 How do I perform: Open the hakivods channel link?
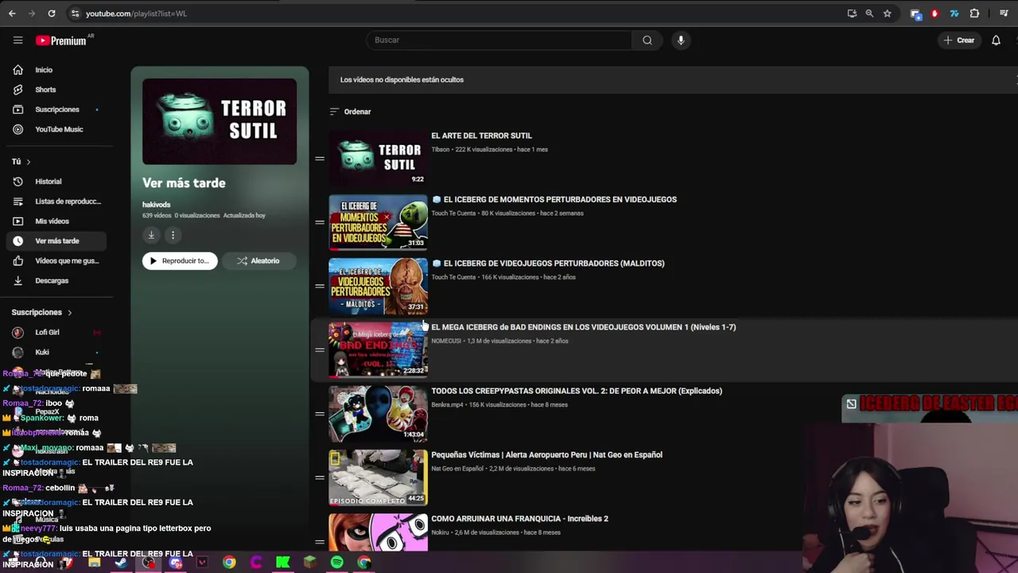point(156,205)
